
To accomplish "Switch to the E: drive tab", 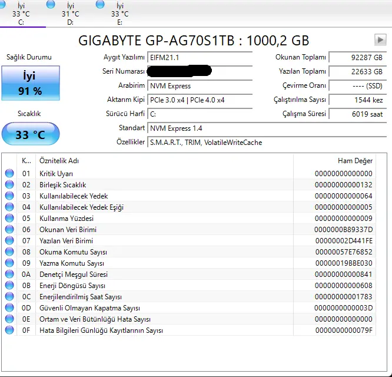I will coord(120,14).
